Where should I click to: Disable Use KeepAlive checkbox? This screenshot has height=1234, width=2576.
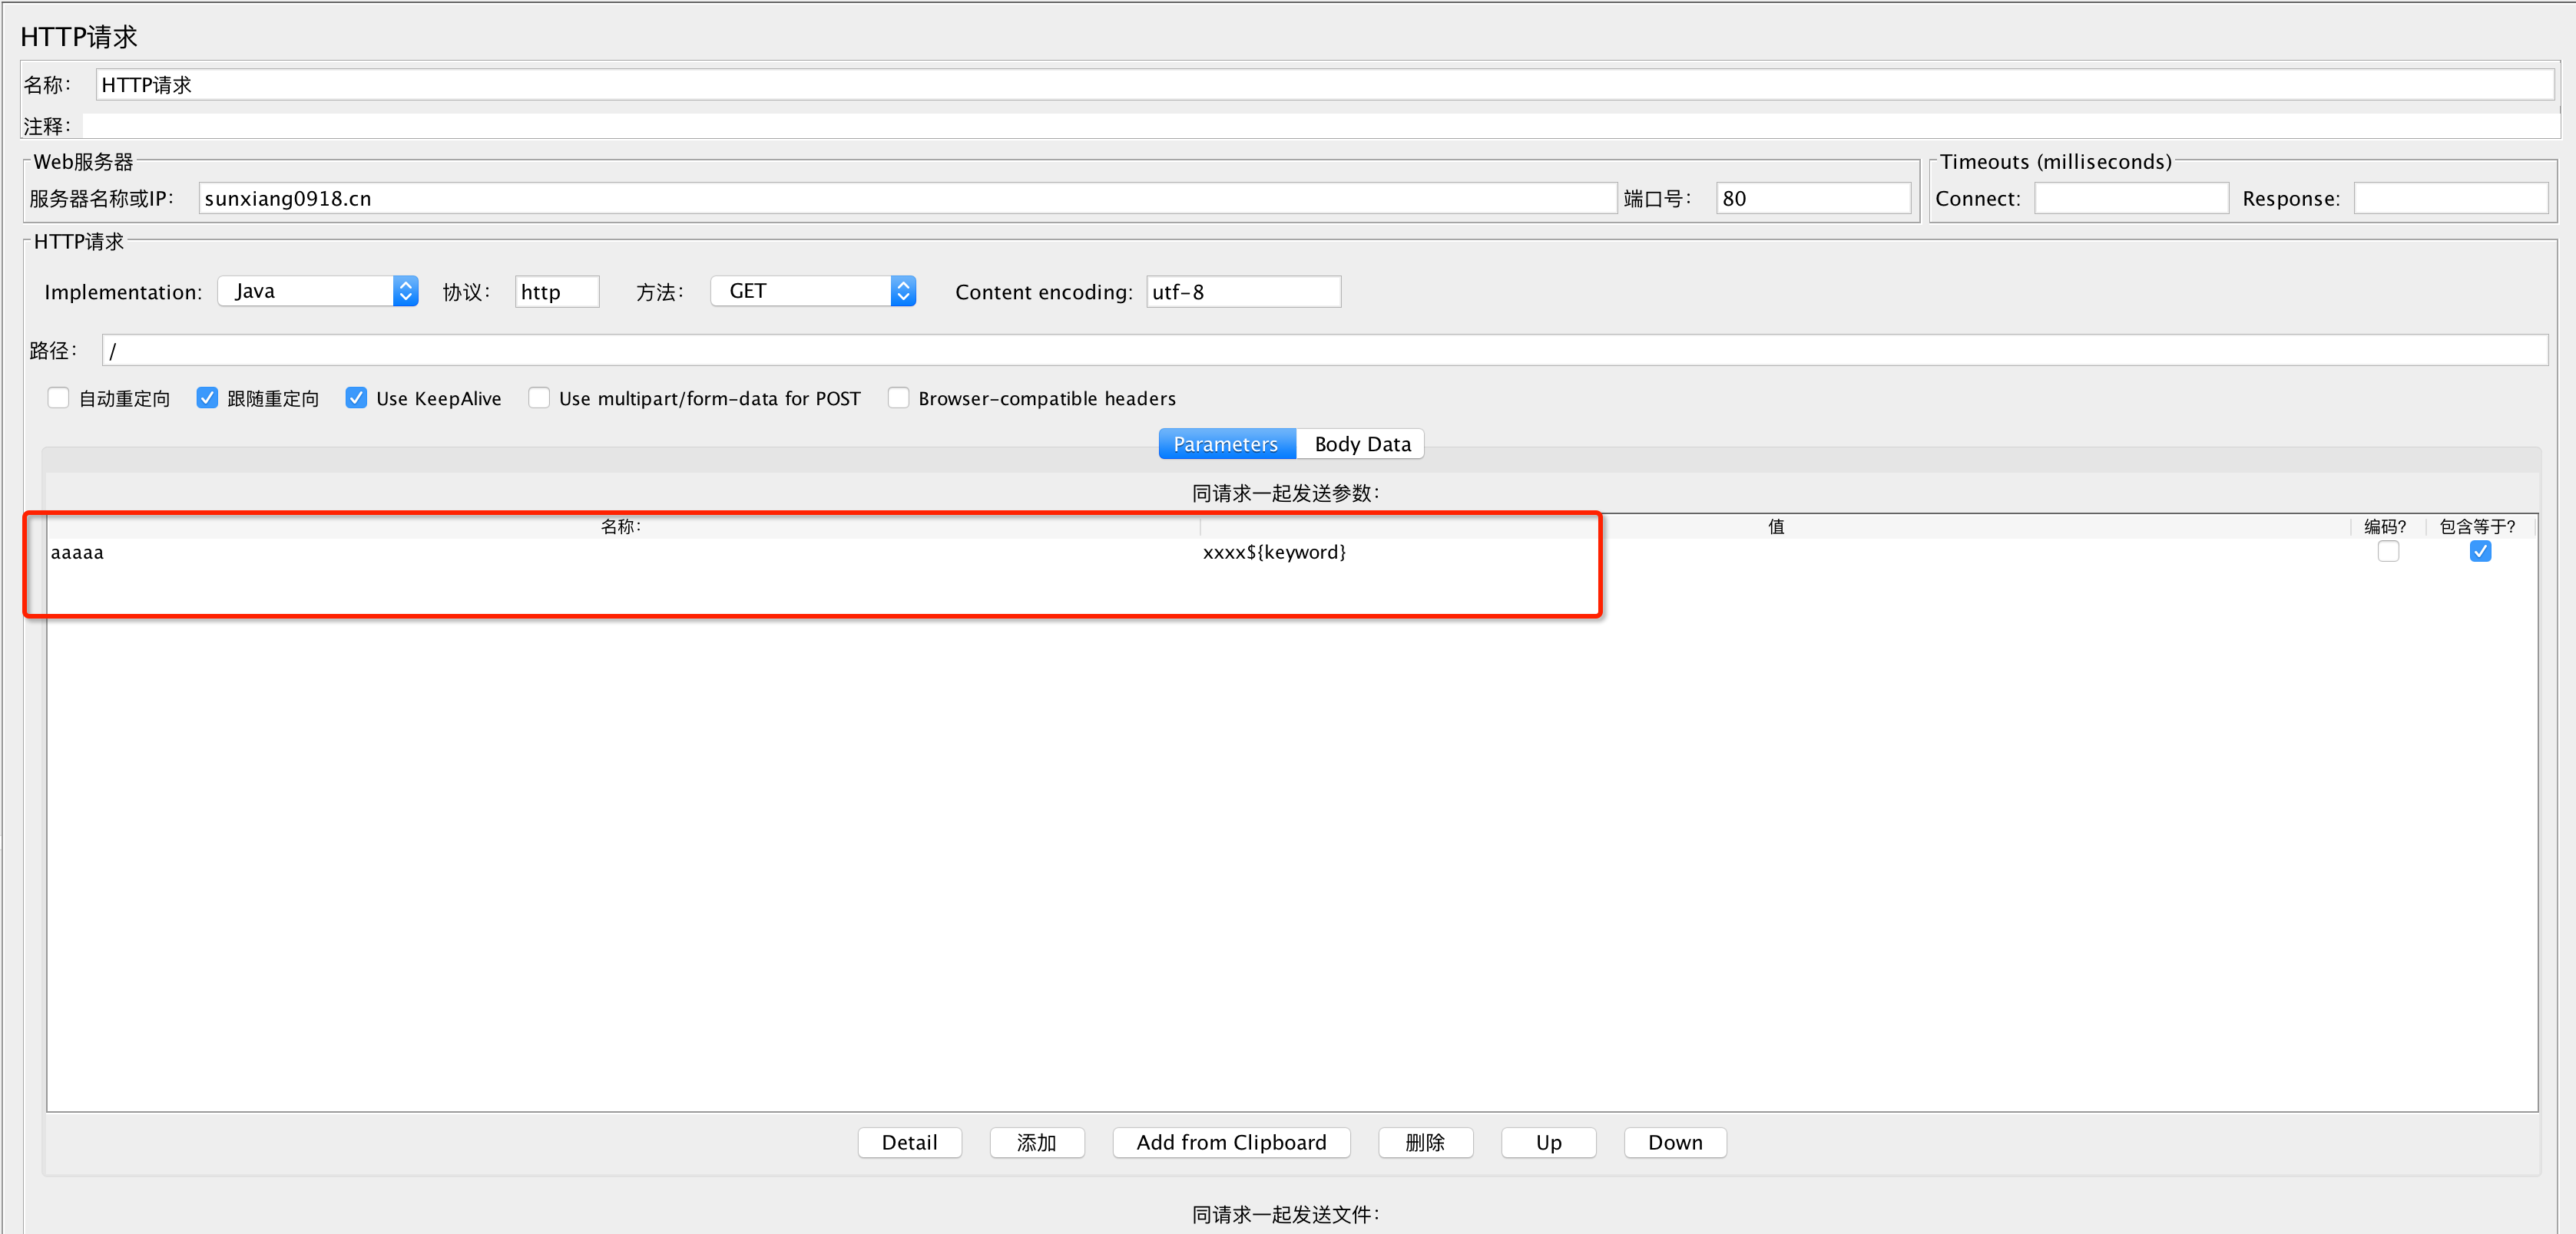356,398
